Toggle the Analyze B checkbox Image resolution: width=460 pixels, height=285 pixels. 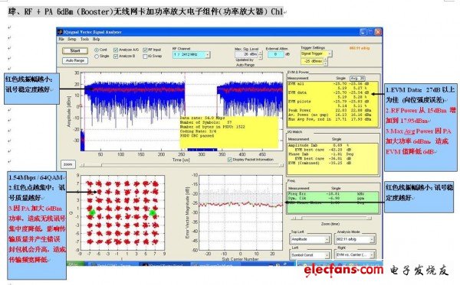(116, 56)
